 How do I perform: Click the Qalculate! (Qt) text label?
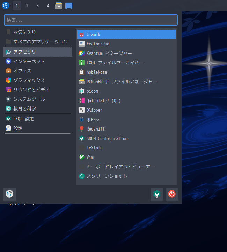104,100
